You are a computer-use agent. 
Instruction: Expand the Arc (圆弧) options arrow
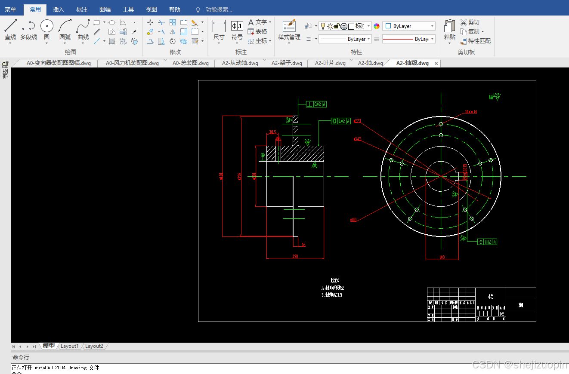pyautogui.click(x=65, y=43)
